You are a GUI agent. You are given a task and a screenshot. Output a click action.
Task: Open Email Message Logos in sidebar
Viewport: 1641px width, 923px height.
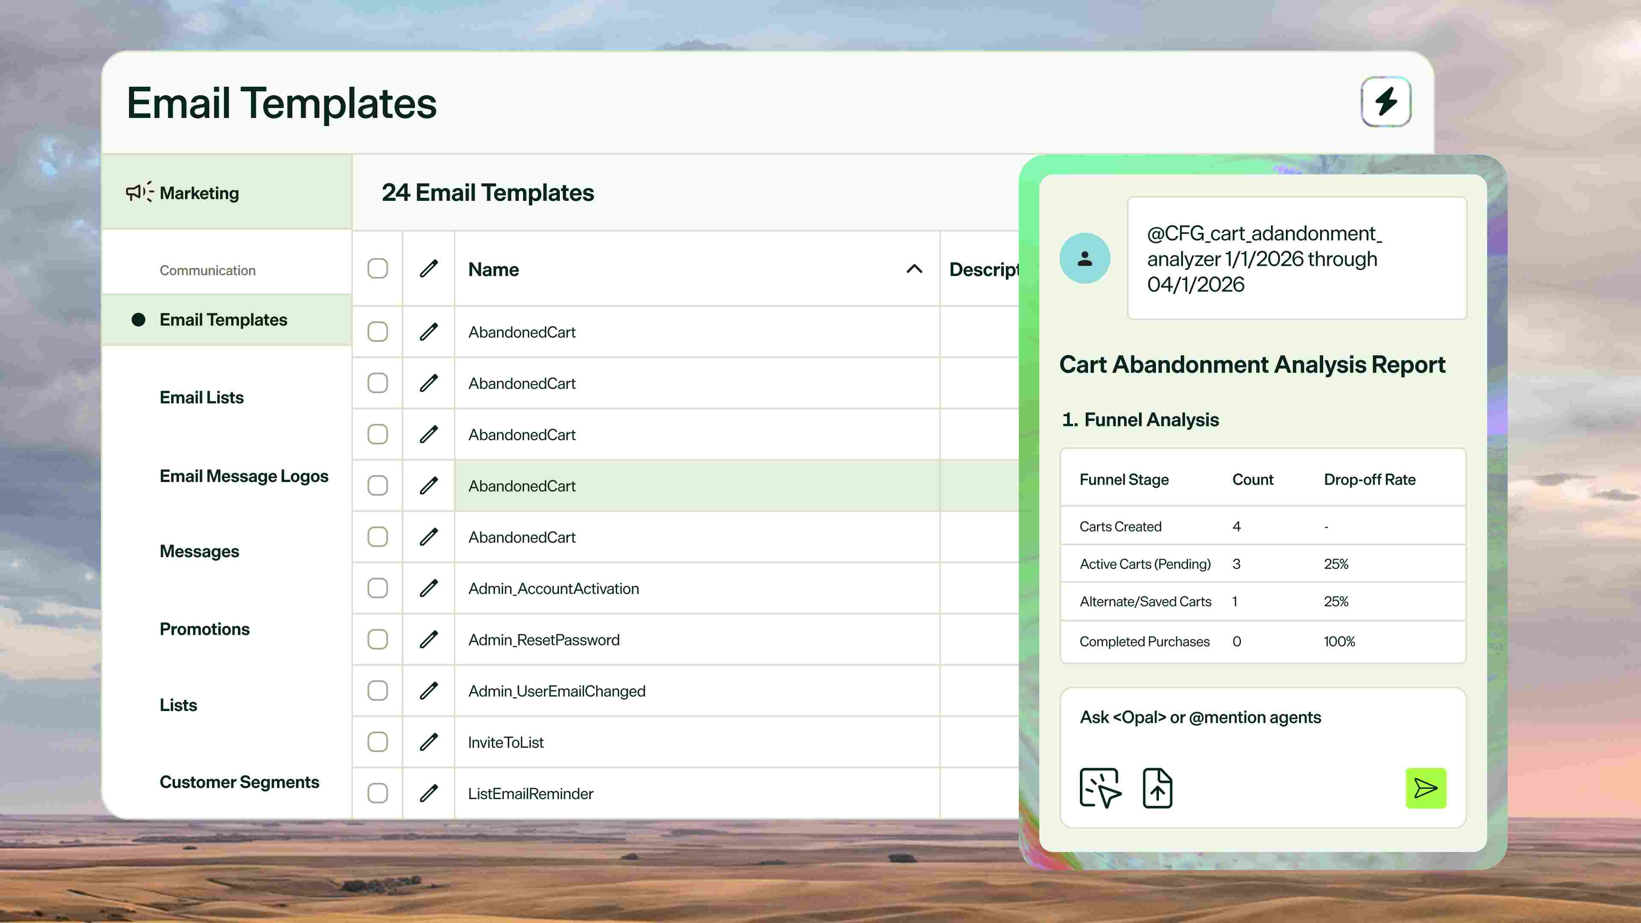(244, 476)
